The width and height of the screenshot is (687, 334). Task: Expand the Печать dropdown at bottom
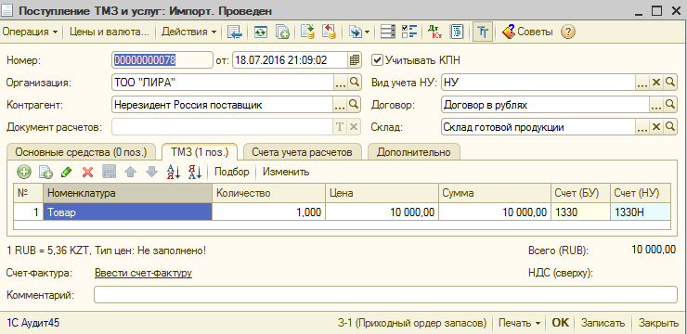click(x=520, y=323)
